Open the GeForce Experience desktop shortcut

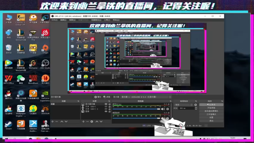[x=45, y=96]
